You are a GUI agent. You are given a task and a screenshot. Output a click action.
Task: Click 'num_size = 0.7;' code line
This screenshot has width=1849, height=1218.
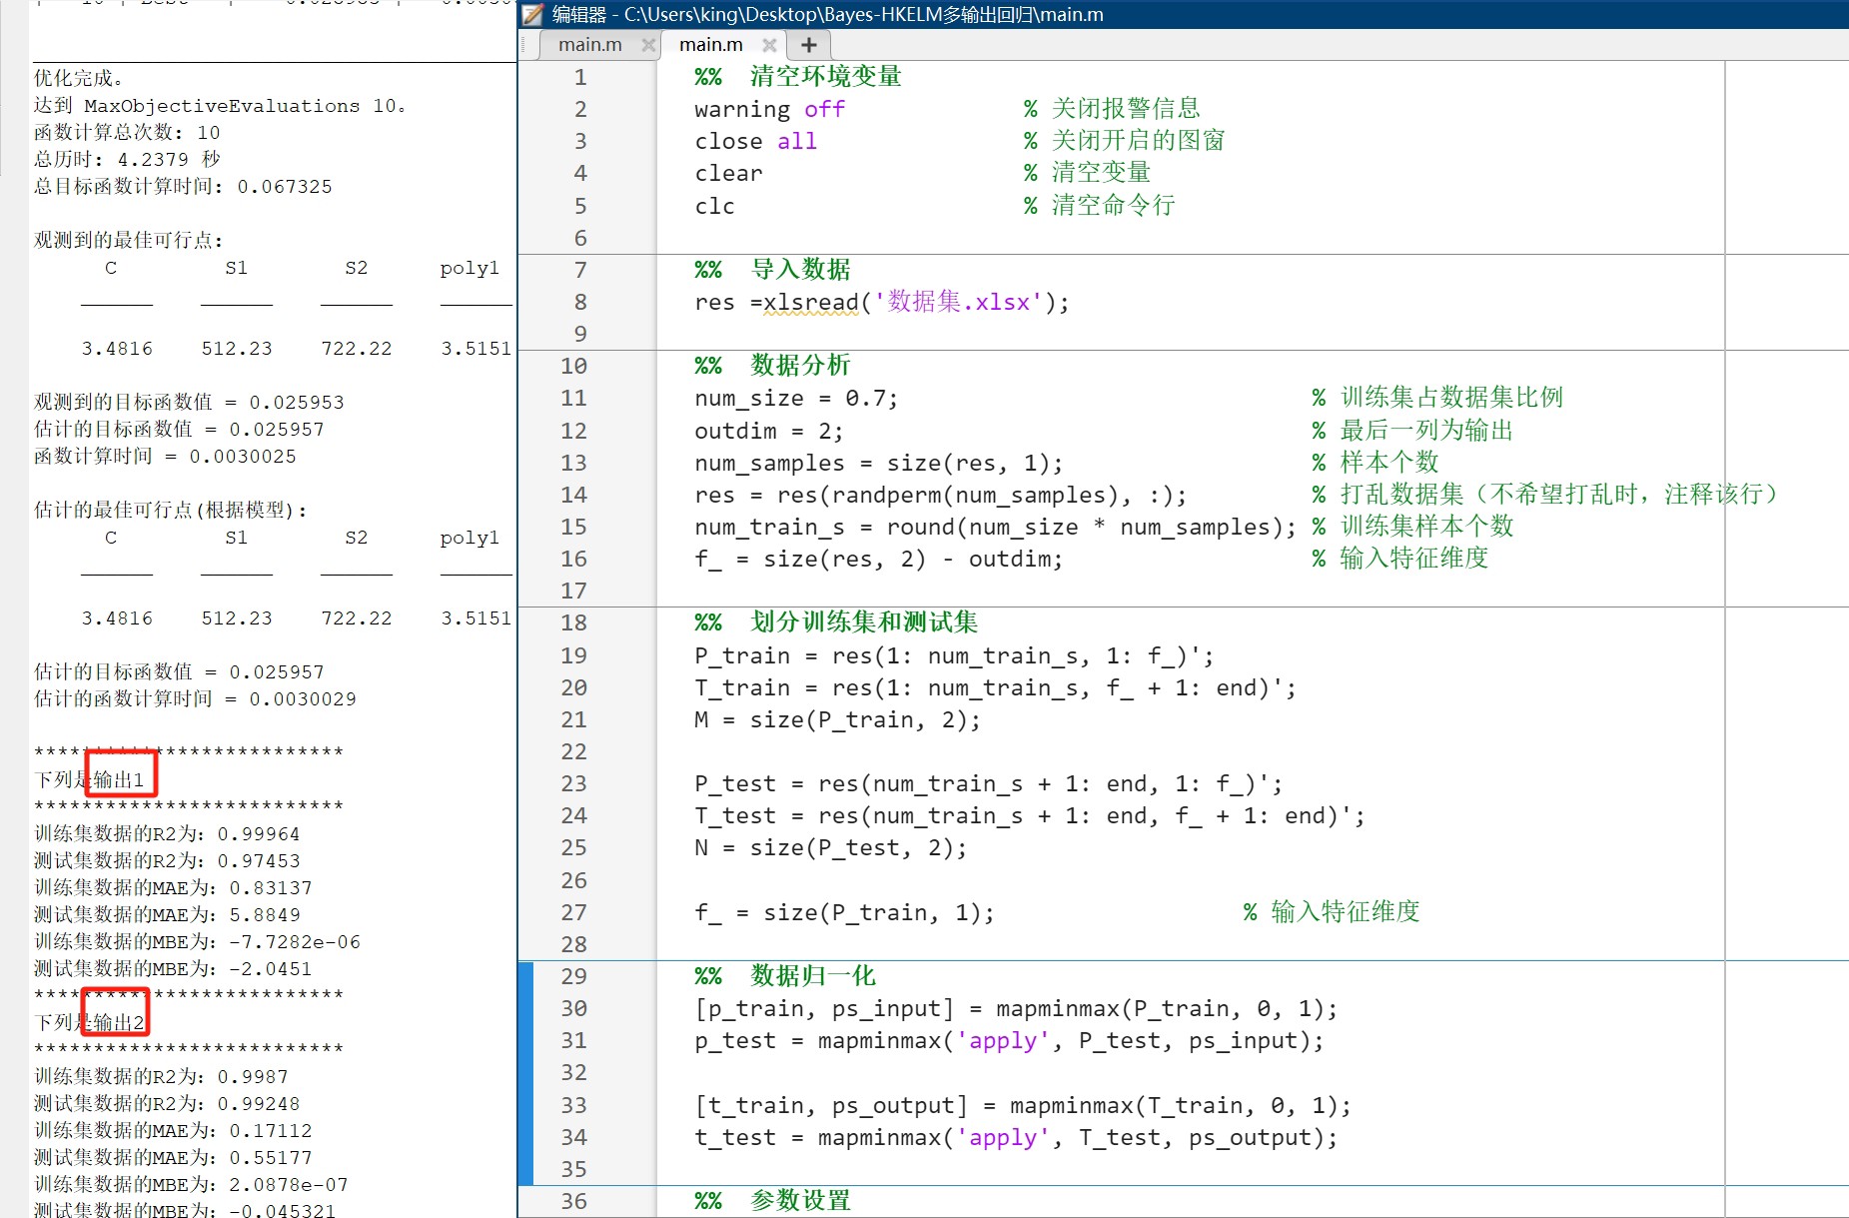(796, 398)
